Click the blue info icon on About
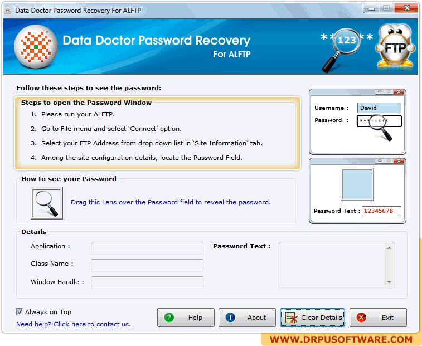 (x=230, y=318)
